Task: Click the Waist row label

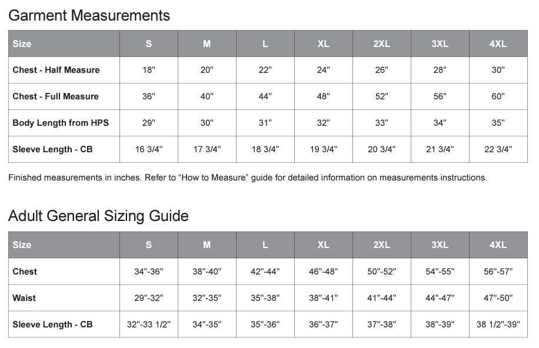Action: point(24,298)
